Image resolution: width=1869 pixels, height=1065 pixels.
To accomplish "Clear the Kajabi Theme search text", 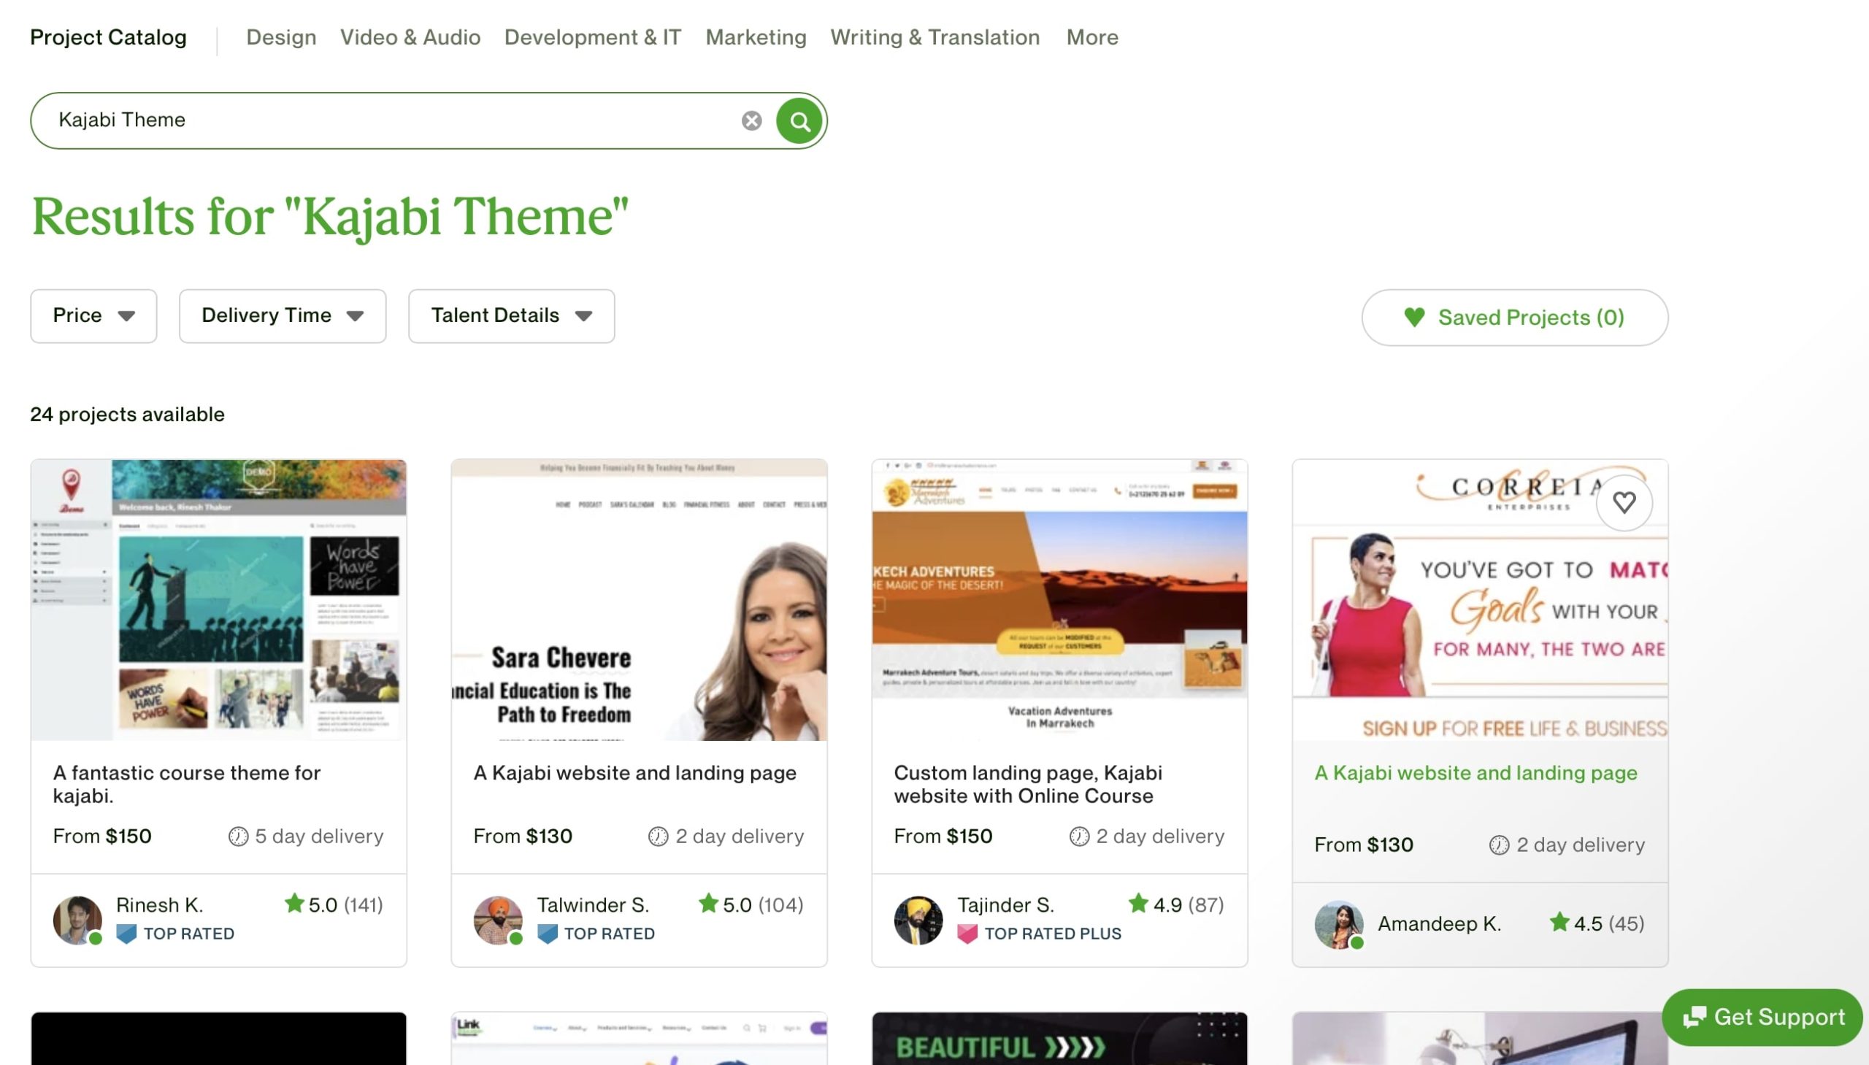I will pos(751,120).
